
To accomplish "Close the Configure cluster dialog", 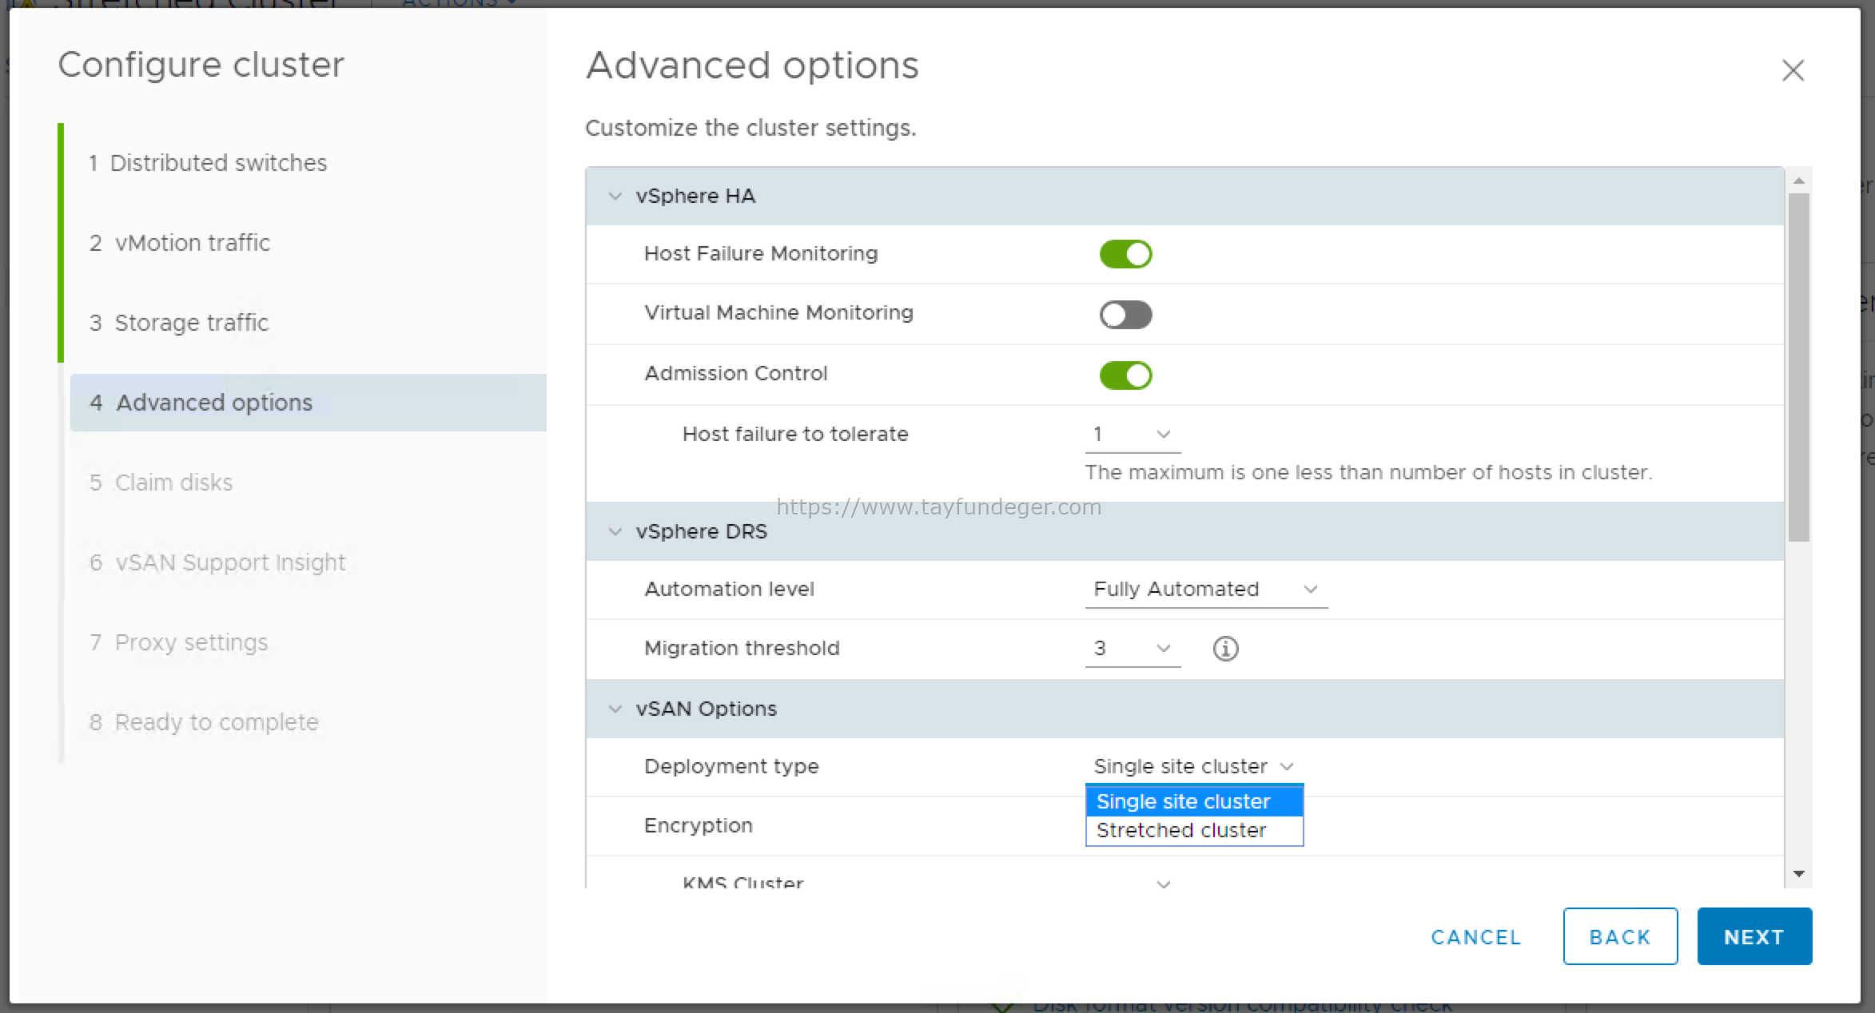I will point(1793,70).
